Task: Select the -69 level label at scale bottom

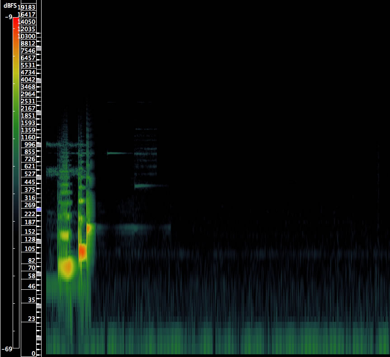Action: pyautogui.click(x=7, y=349)
